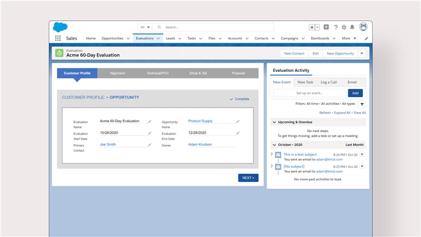The width and height of the screenshot is (421, 237).
Task: Expand the Opportunities nav dropdown
Action: [128, 38]
